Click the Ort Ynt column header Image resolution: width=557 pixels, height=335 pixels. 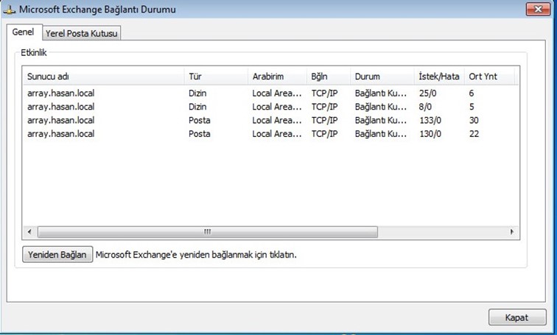(x=489, y=77)
